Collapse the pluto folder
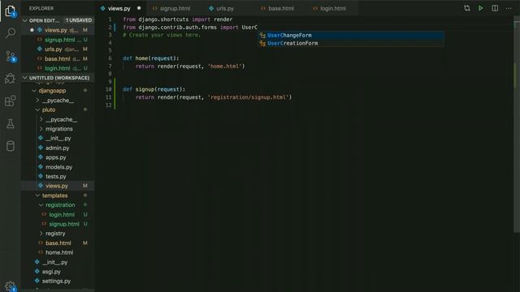520x292 pixels. pyautogui.click(x=37, y=110)
